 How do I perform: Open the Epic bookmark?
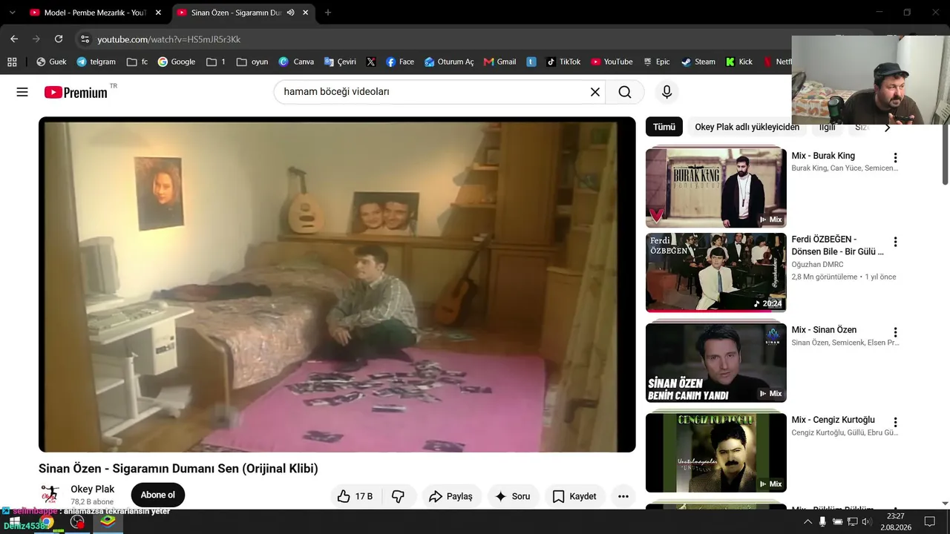pyautogui.click(x=656, y=62)
